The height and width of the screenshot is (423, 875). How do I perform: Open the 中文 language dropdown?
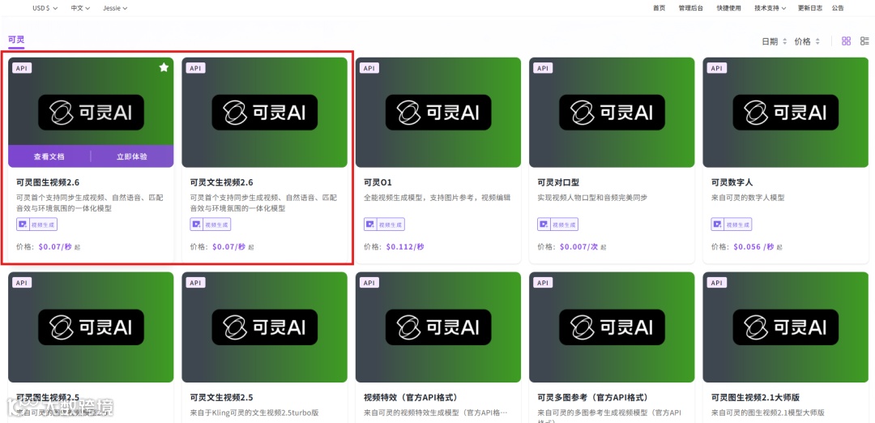coord(80,8)
